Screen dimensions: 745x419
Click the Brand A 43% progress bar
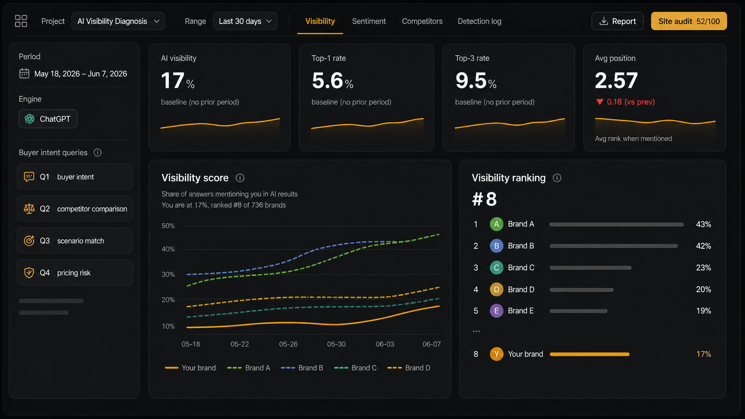point(617,224)
